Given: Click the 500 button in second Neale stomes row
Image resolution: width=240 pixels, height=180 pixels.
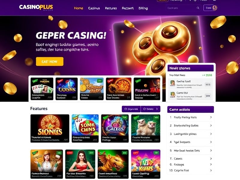Looking at the screenshot, I should point(208,96).
